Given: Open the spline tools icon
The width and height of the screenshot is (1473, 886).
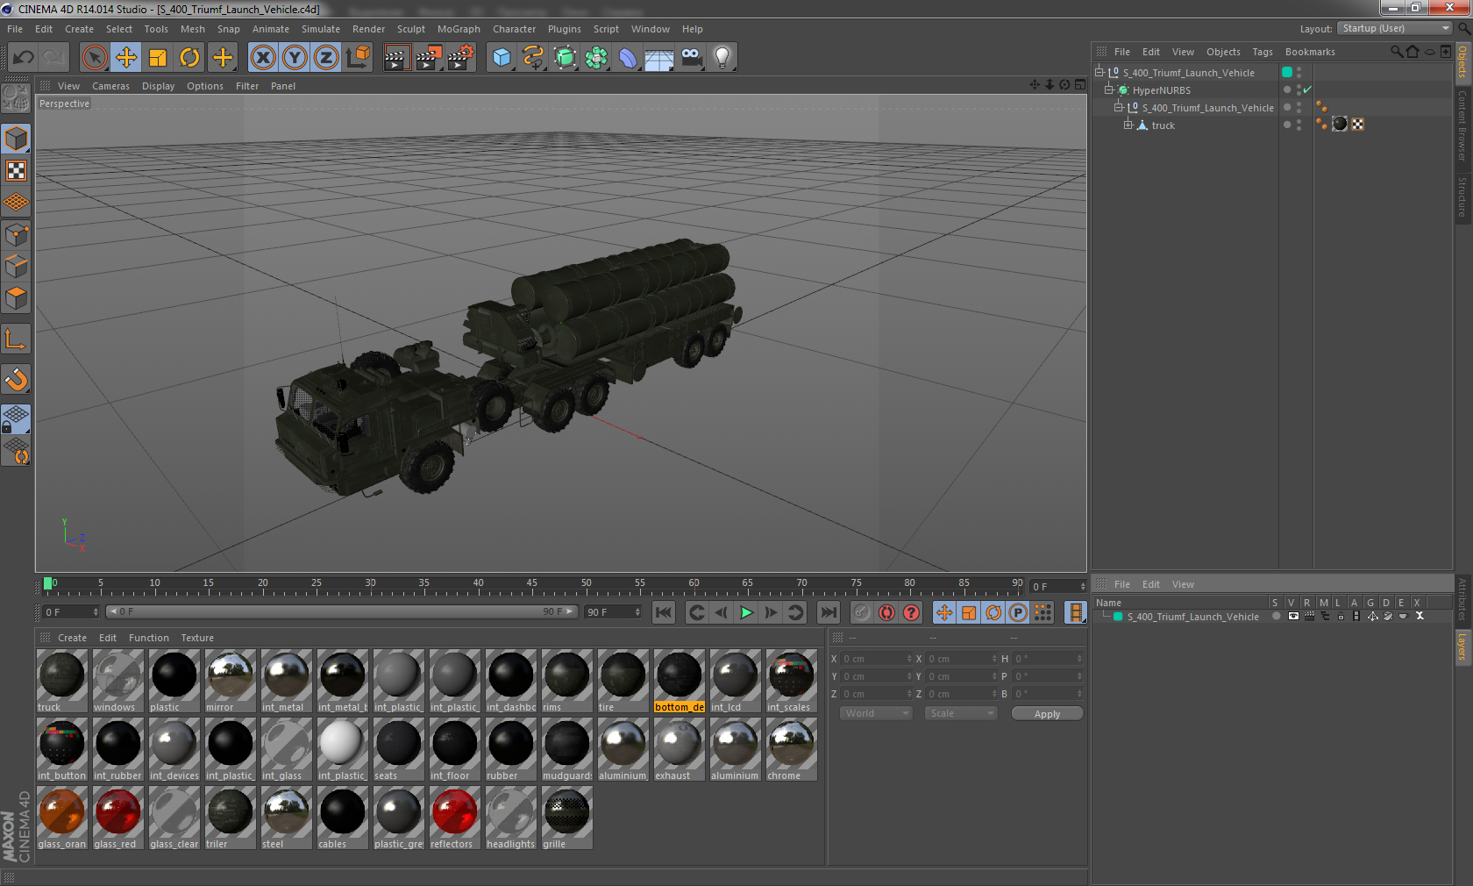Looking at the screenshot, I should (533, 58).
